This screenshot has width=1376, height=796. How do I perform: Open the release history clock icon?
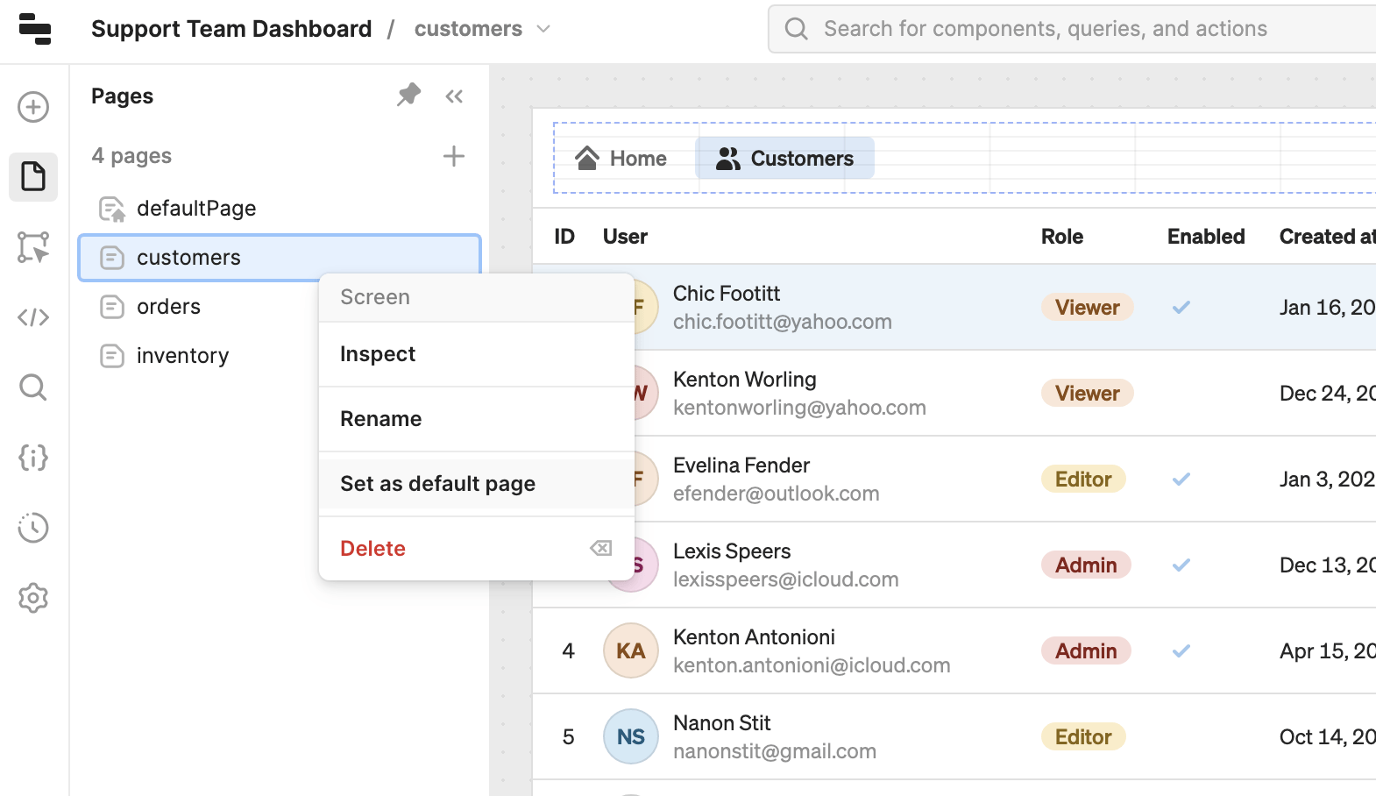33,528
